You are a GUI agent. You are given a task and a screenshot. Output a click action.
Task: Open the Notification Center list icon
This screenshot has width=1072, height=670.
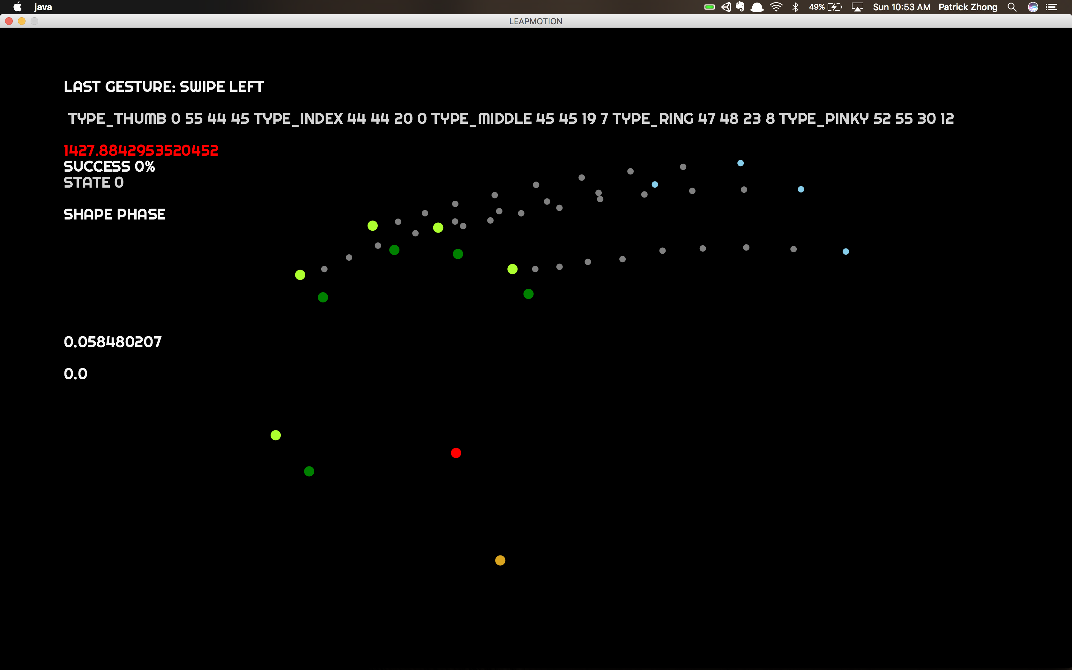tap(1052, 7)
